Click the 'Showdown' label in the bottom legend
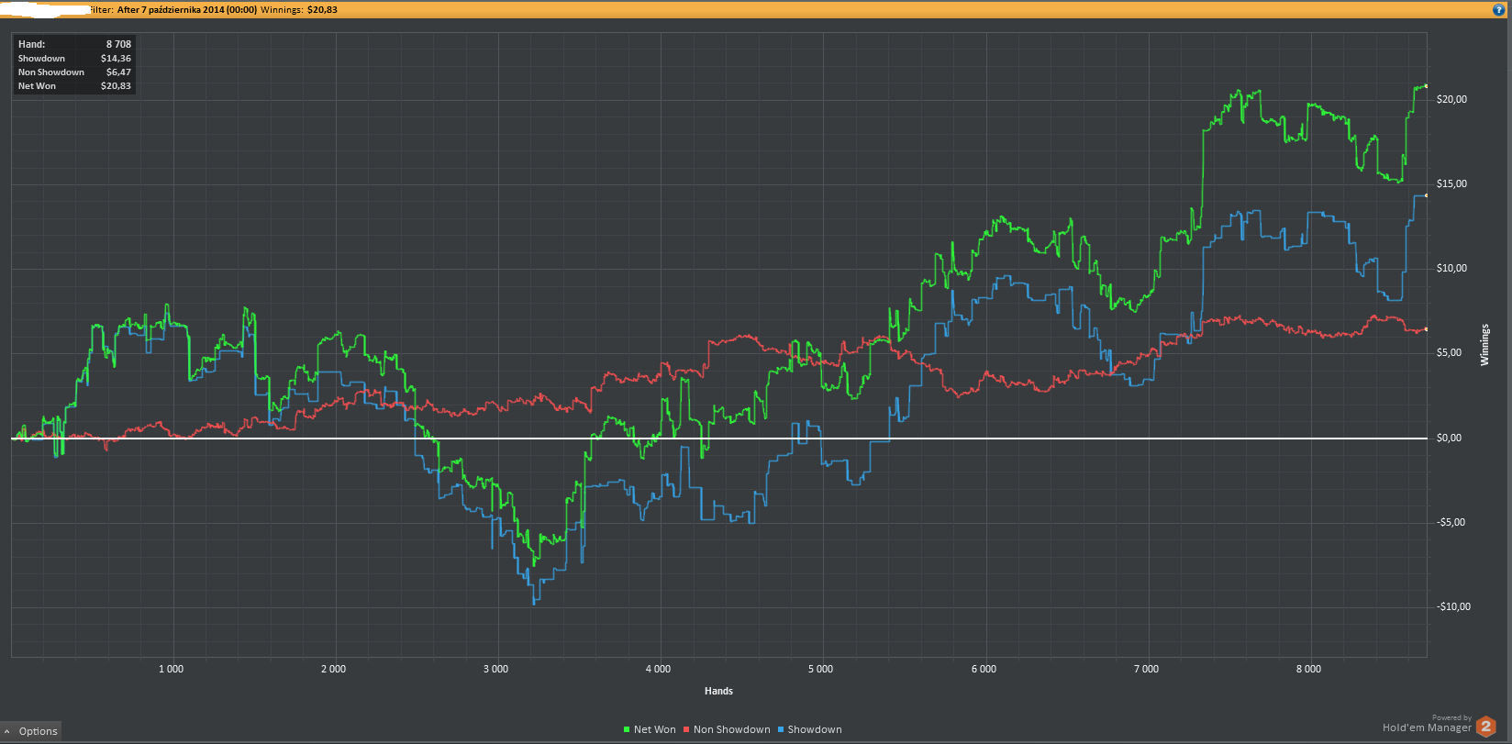 815,730
